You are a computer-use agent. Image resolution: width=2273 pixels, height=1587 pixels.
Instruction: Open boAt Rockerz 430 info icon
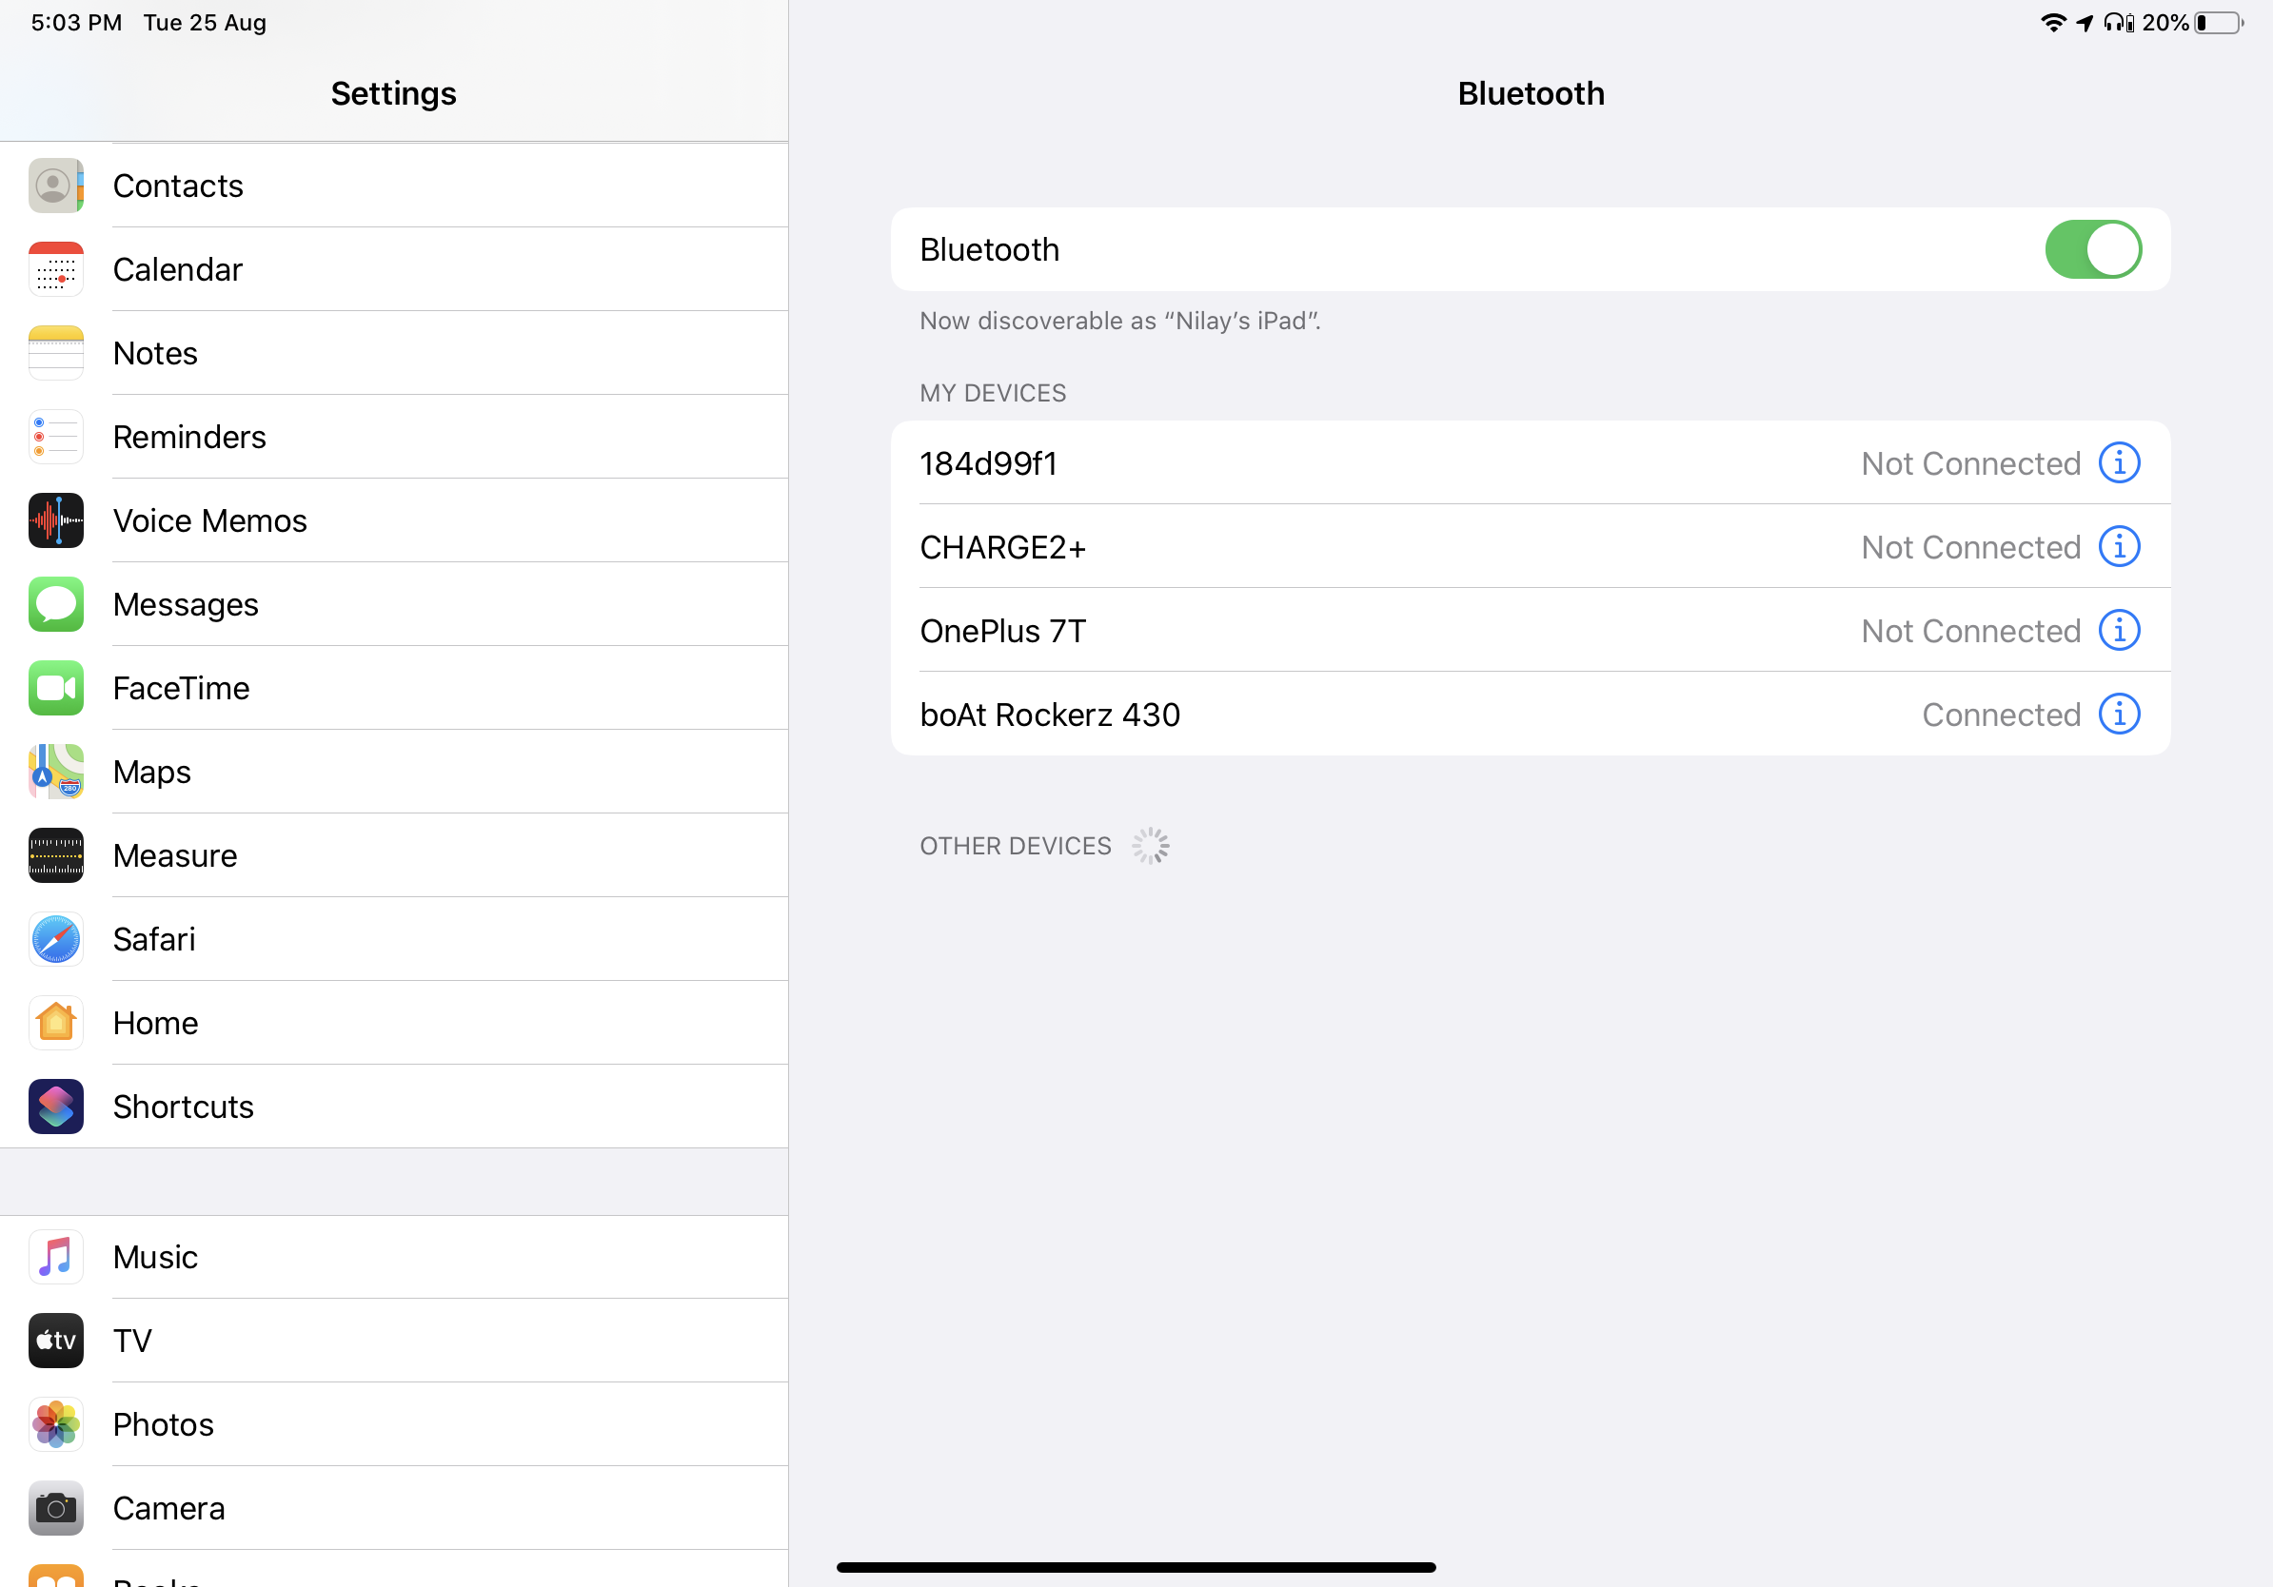coord(2119,715)
